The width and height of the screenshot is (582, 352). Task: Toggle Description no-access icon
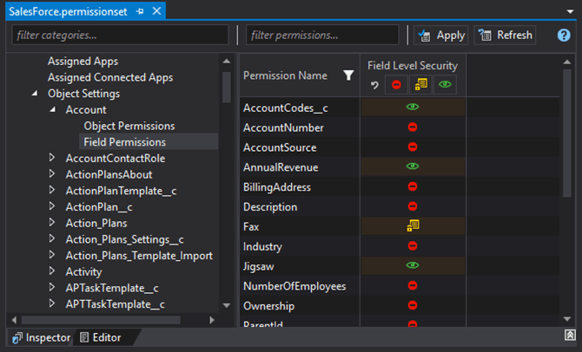pos(413,206)
